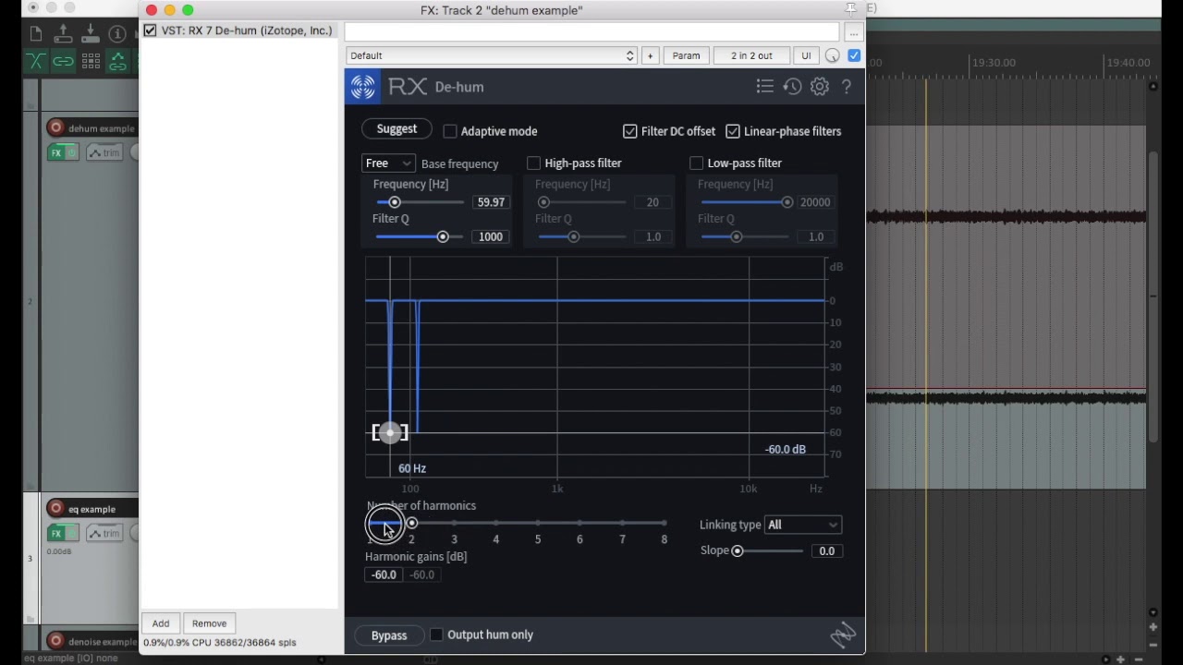Click Add in the FX chain window
1183x665 pixels.
click(161, 623)
